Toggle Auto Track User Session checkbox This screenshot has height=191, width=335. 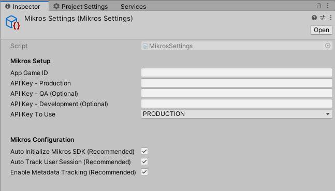pos(144,161)
